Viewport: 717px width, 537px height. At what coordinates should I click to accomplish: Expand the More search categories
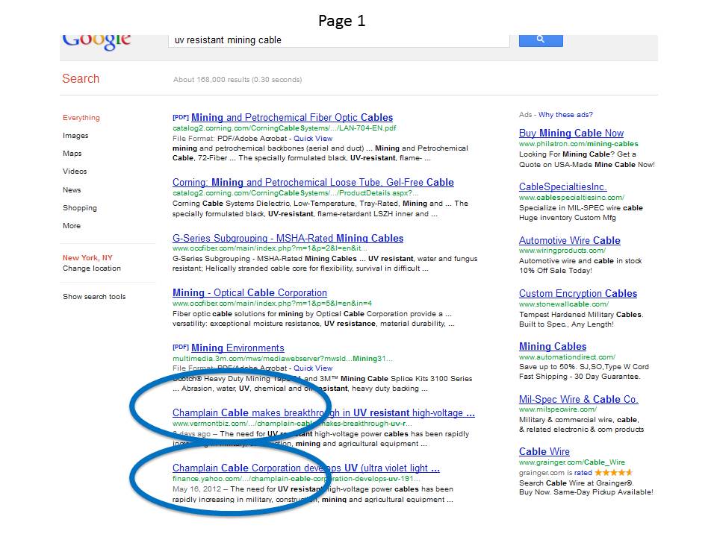coord(72,225)
